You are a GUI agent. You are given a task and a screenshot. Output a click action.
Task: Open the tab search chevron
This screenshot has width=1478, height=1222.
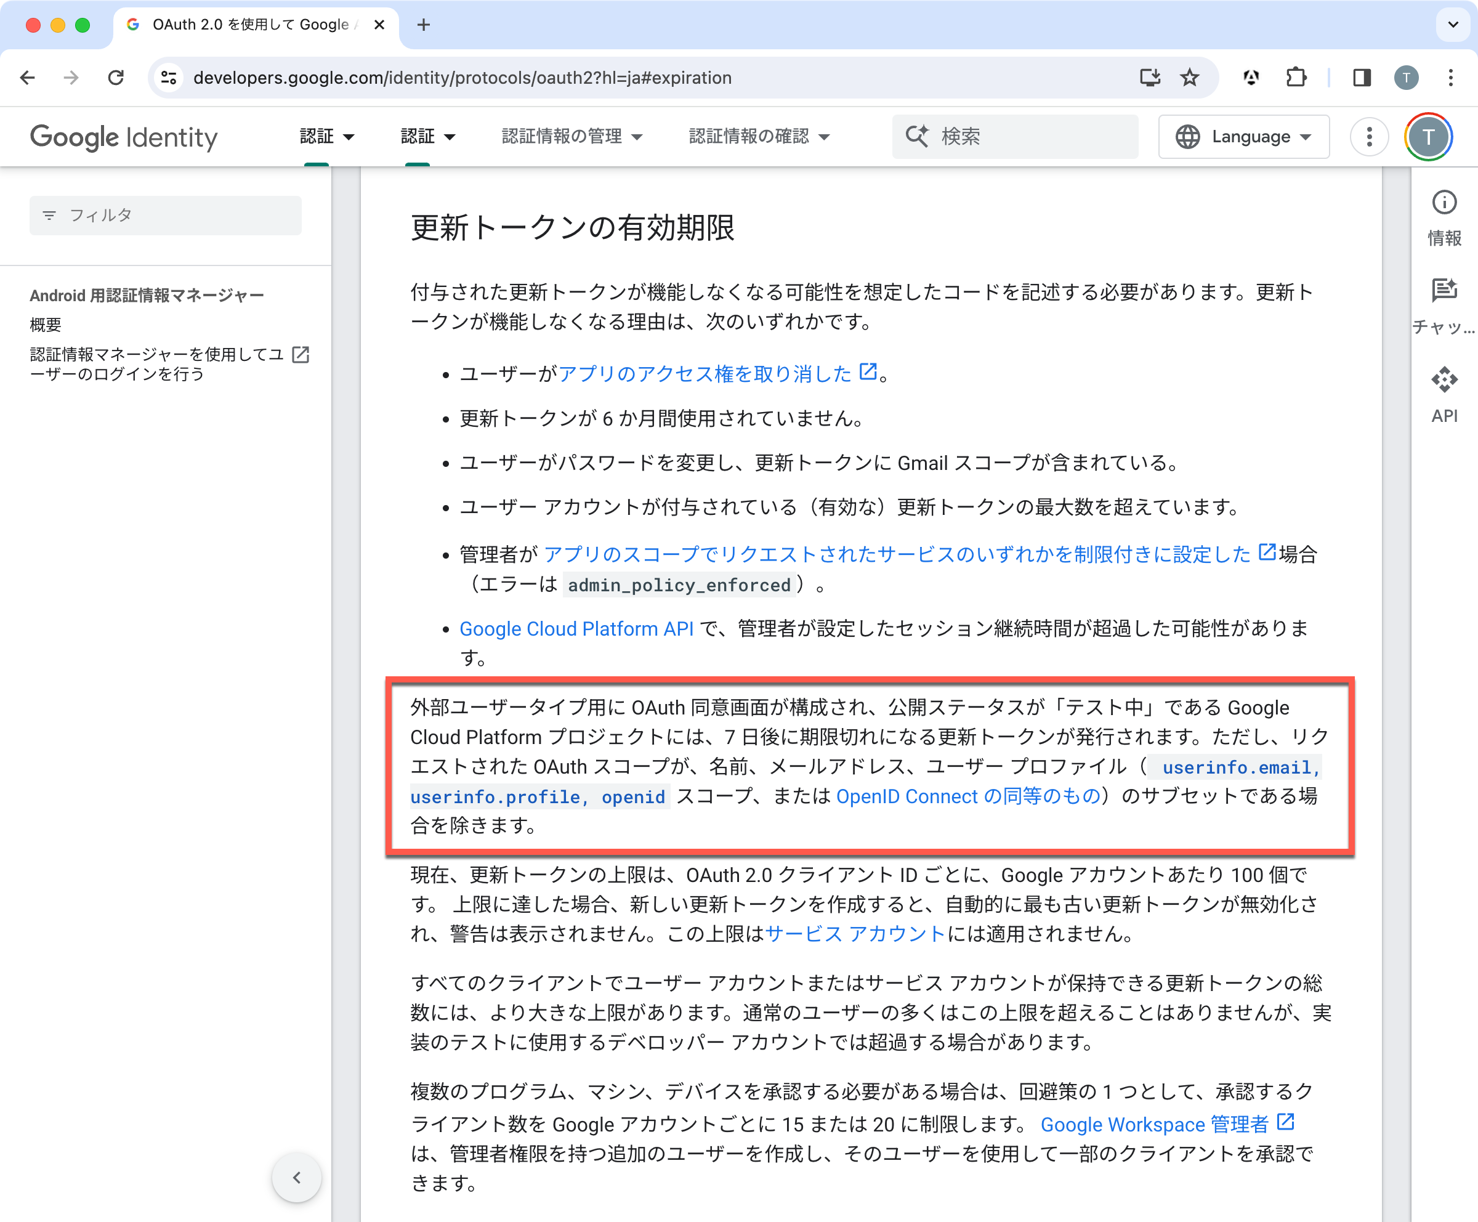pos(1453,25)
